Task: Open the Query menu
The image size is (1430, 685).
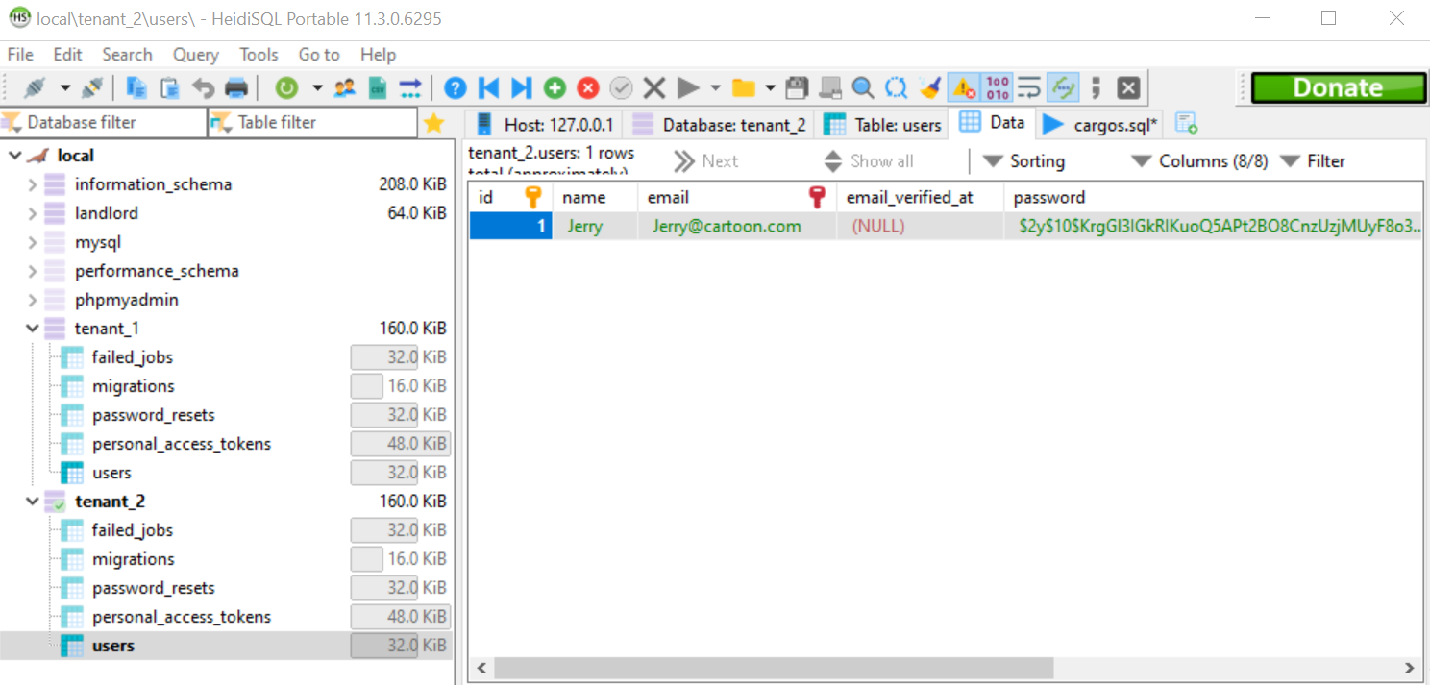Action: click(x=196, y=55)
